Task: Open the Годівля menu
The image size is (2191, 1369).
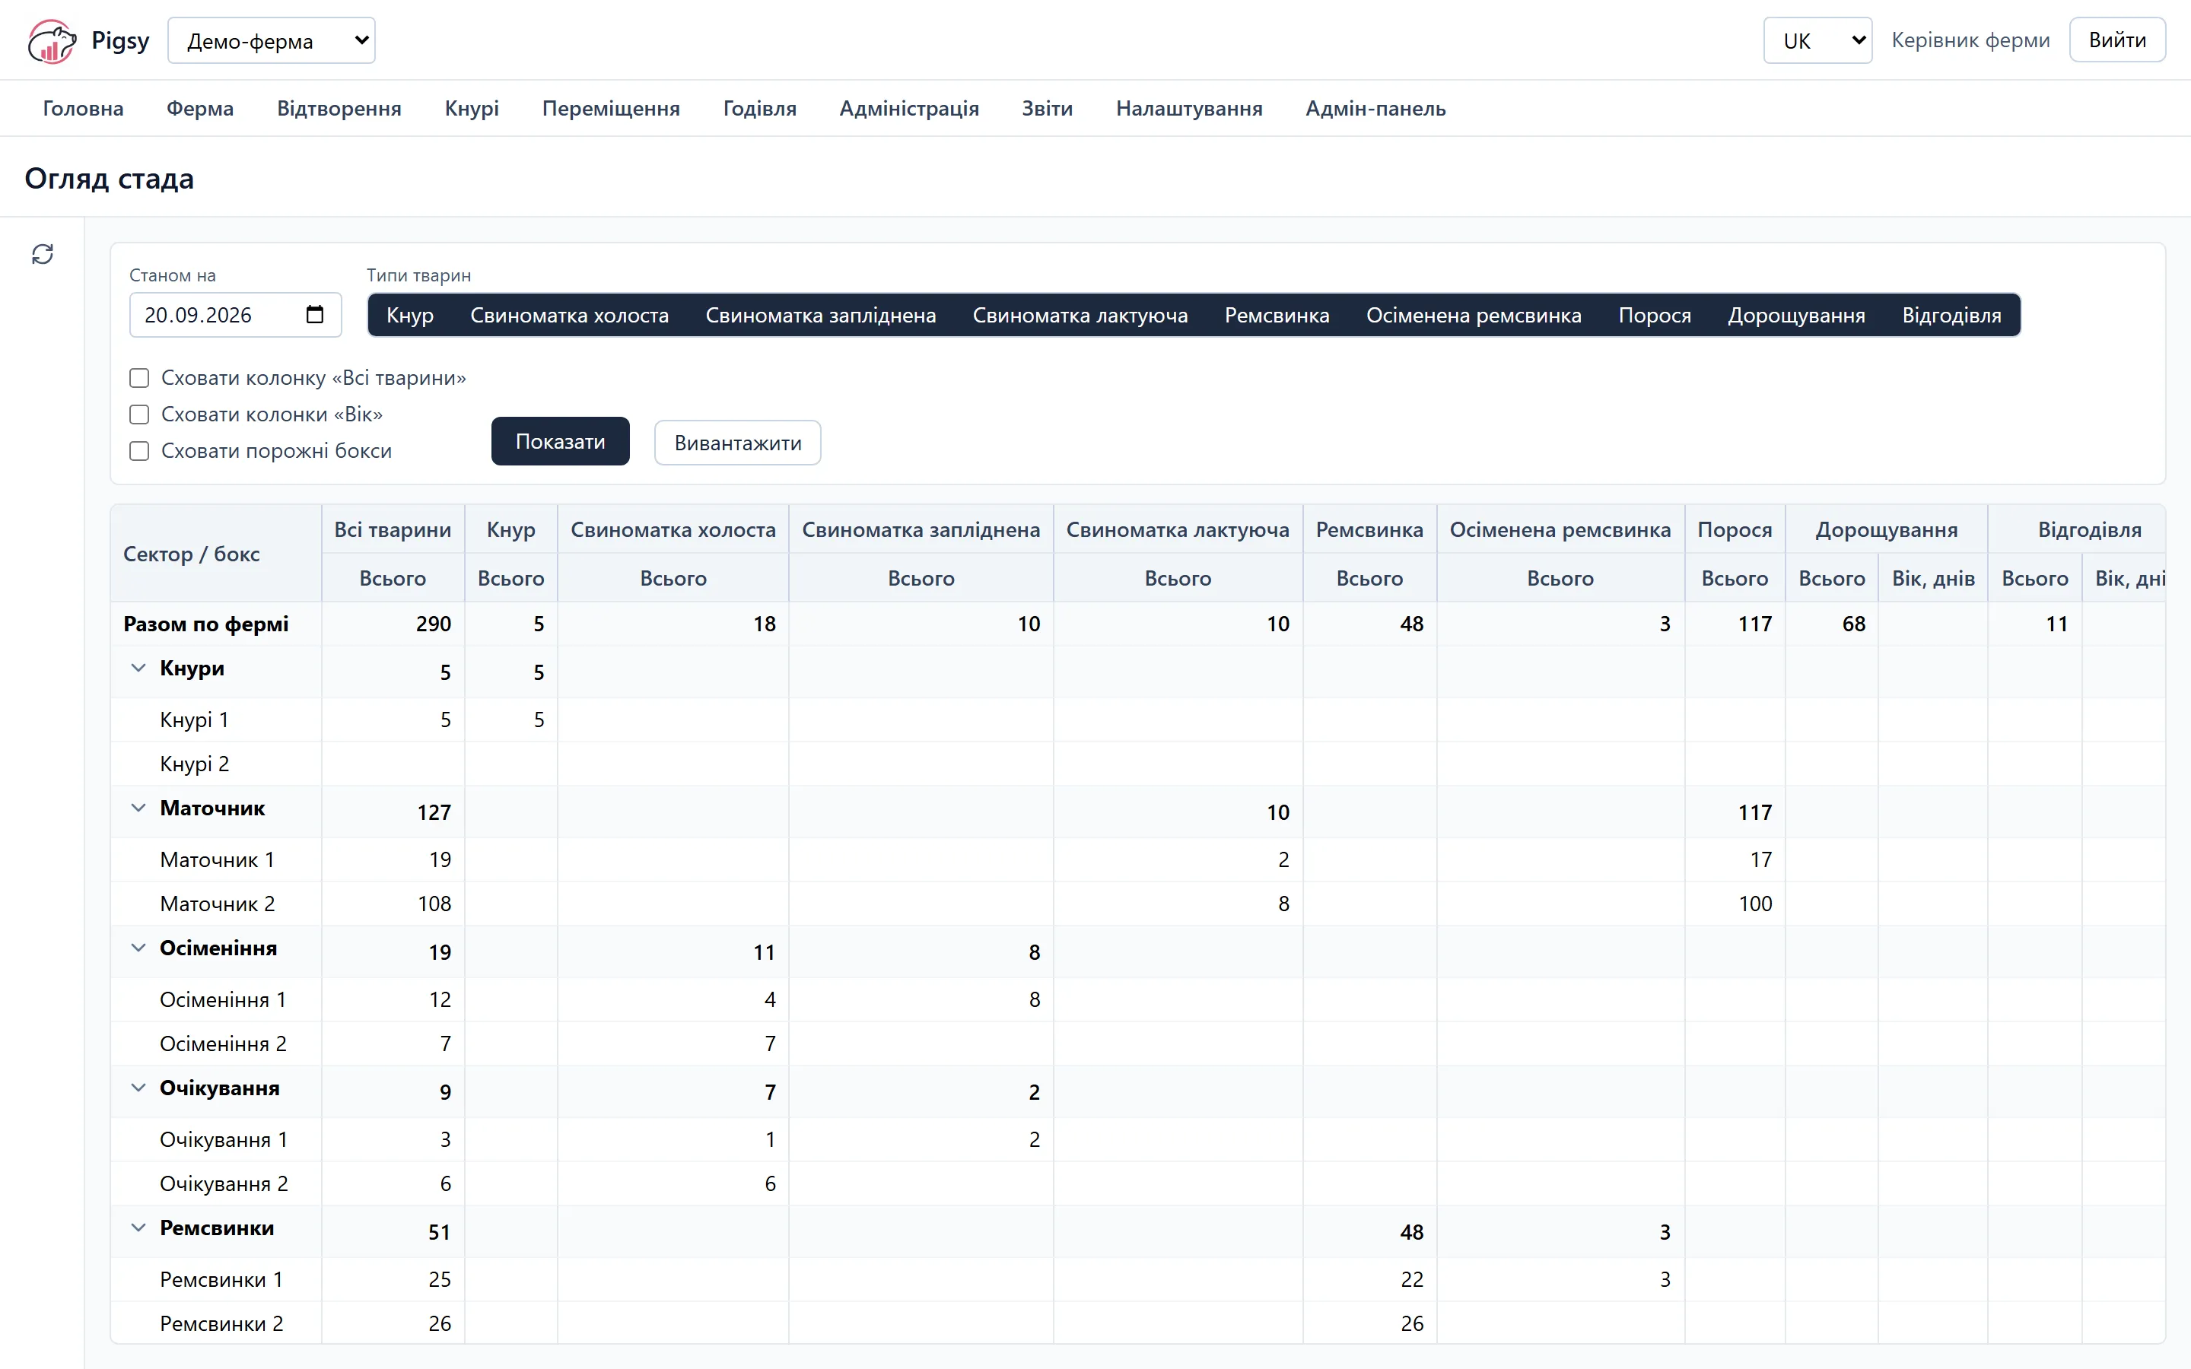Action: (759, 109)
